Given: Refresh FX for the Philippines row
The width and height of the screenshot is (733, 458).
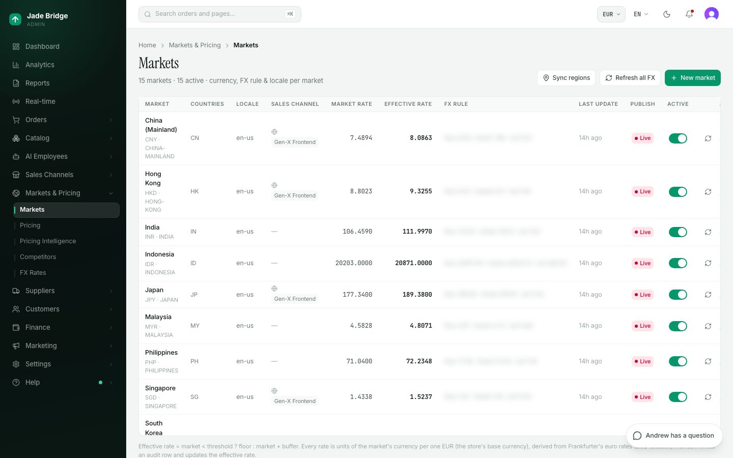Looking at the screenshot, I should click(708, 361).
